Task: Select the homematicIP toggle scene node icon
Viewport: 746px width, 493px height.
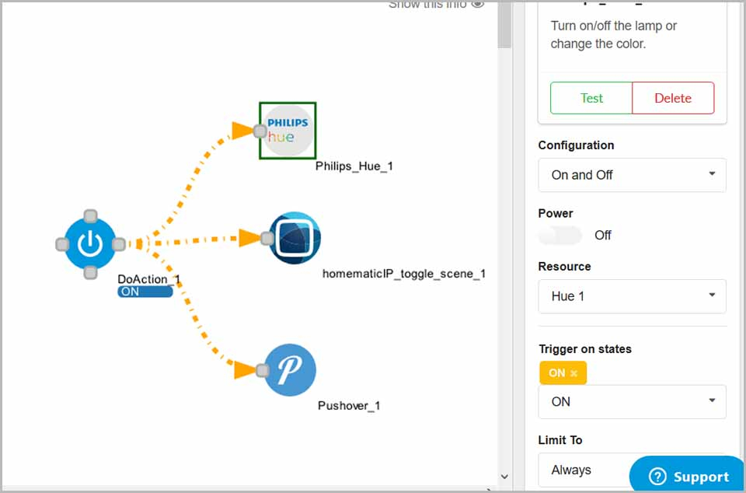Action: click(x=295, y=237)
